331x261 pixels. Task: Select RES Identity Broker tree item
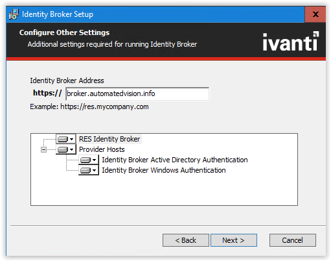pyautogui.click(x=109, y=139)
